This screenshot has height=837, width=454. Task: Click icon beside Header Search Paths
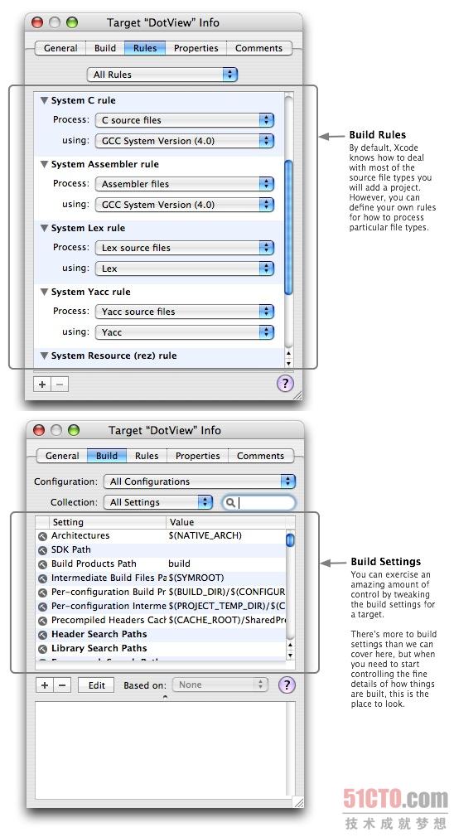tap(43, 635)
